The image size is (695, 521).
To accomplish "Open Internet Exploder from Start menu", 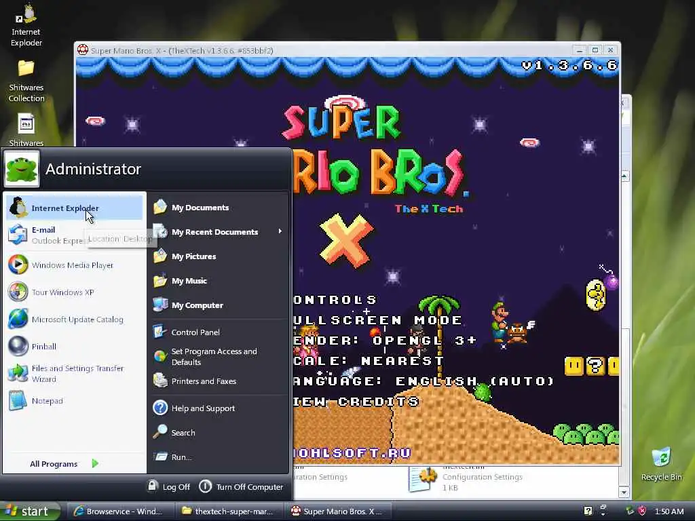I will point(74,208).
